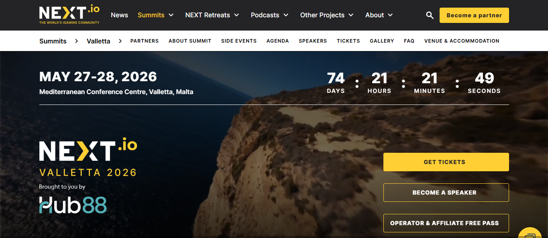Open the PARTNERS sub-navigation link
Image resolution: width=548 pixels, height=238 pixels.
pos(145,41)
